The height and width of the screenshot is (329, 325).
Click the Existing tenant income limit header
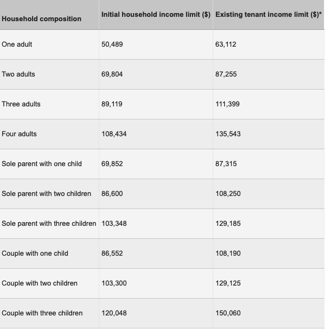coord(269,15)
